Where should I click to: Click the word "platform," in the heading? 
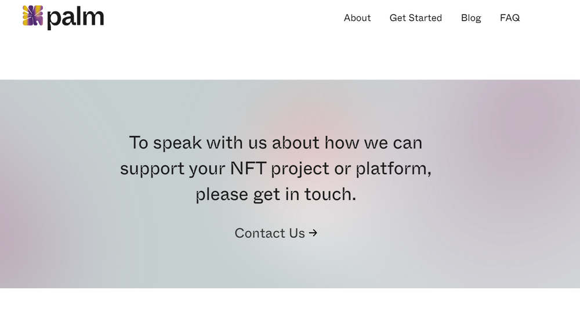coord(394,169)
